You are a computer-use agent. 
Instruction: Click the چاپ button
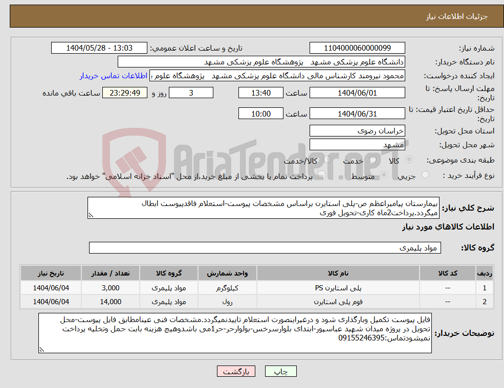280,371
